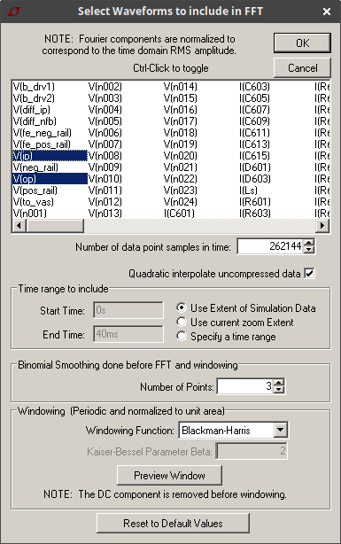Select V(diff_ip) waveform
Viewport: 341px width, 544px height.
(32, 110)
